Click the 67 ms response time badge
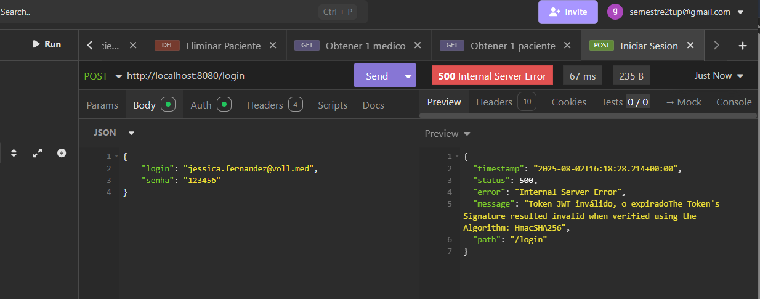This screenshot has height=299, width=760. pyautogui.click(x=583, y=76)
